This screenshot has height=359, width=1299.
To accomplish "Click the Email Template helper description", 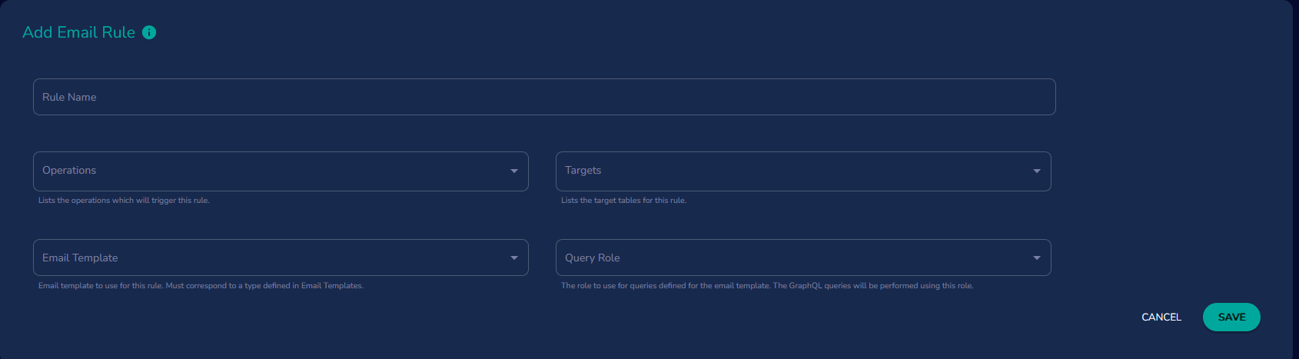I will click(x=201, y=286).
